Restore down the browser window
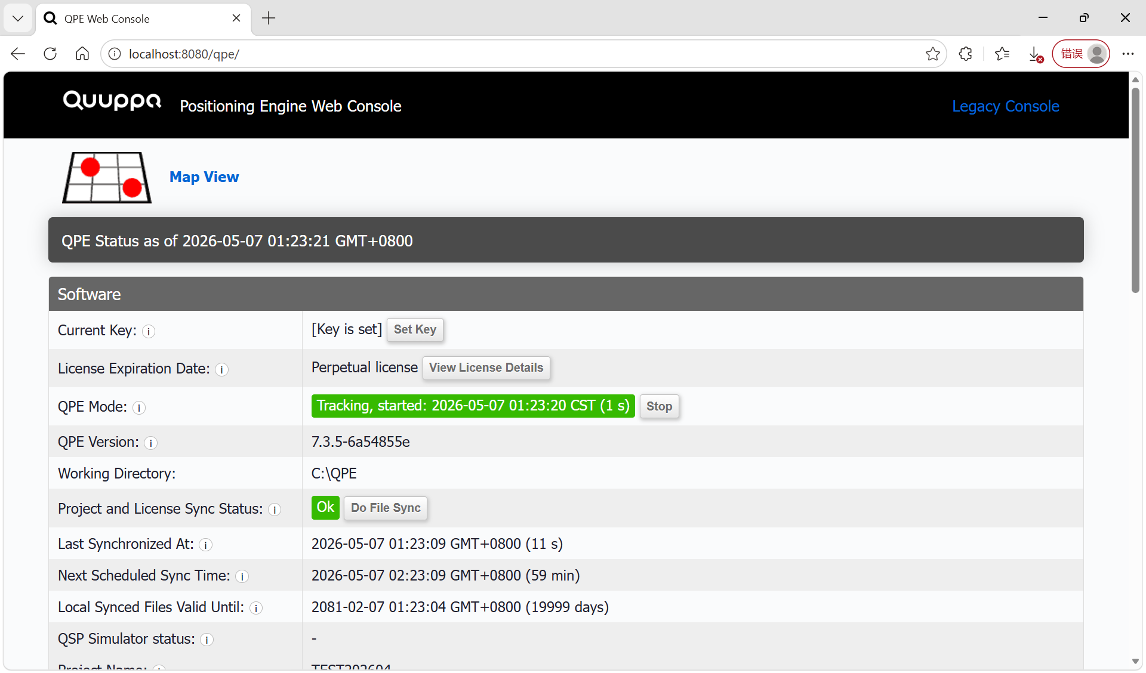Viewport: 1146px width, 673px height. (x=1084, y=18)
